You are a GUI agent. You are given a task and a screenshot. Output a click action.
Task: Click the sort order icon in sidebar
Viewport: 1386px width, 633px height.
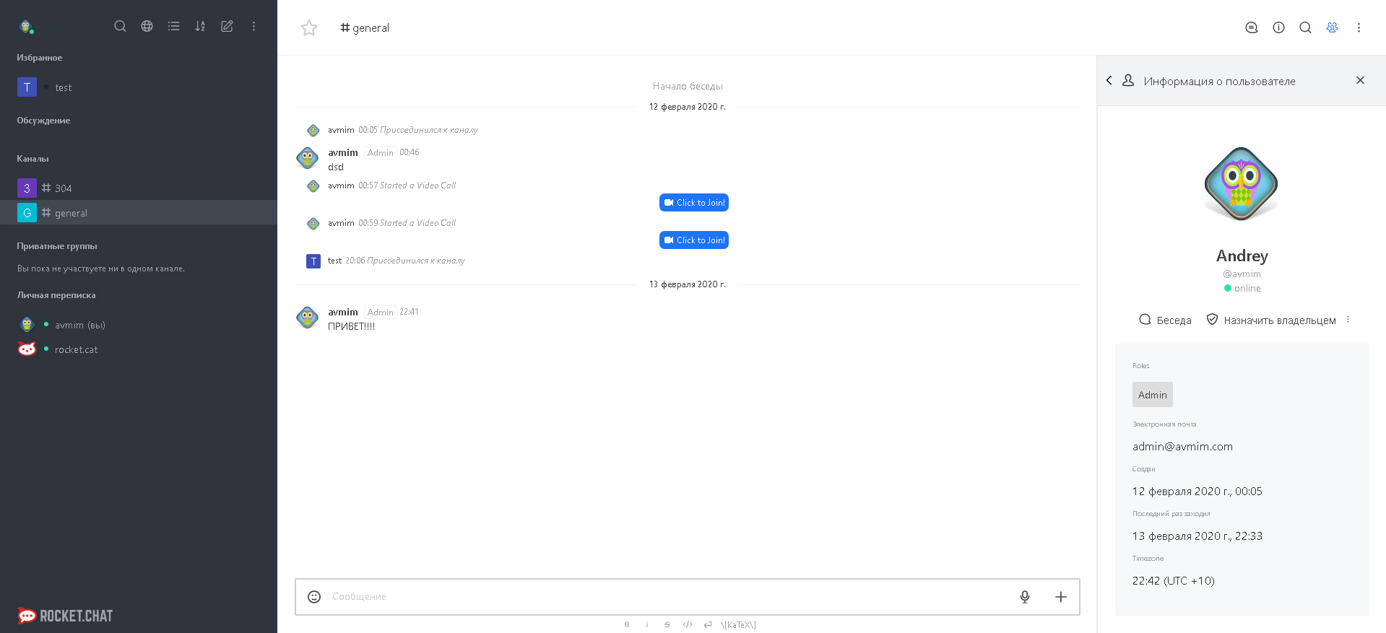(x=200, y=26)
